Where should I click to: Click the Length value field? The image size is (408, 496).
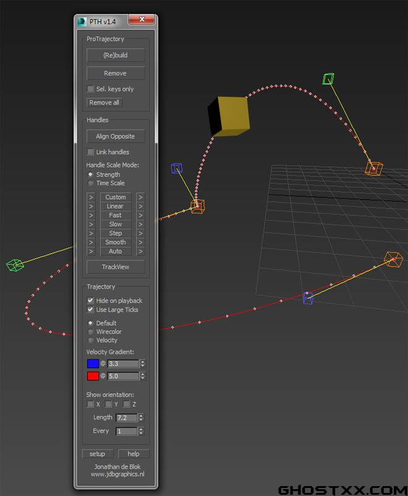127,417
